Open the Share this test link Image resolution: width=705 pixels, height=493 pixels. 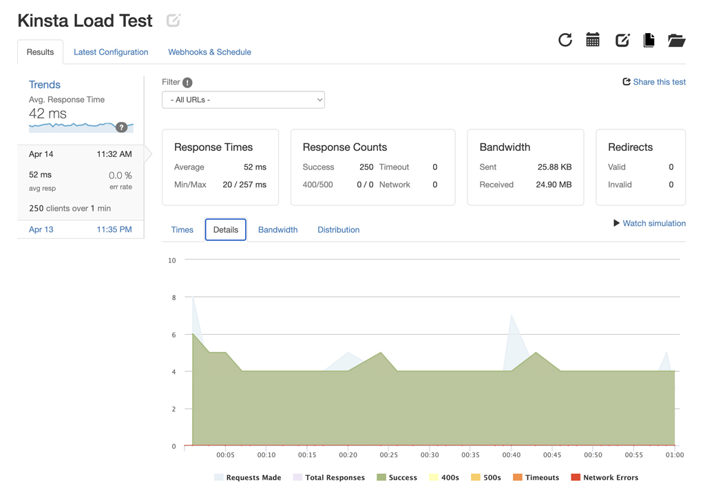point(654,81)
